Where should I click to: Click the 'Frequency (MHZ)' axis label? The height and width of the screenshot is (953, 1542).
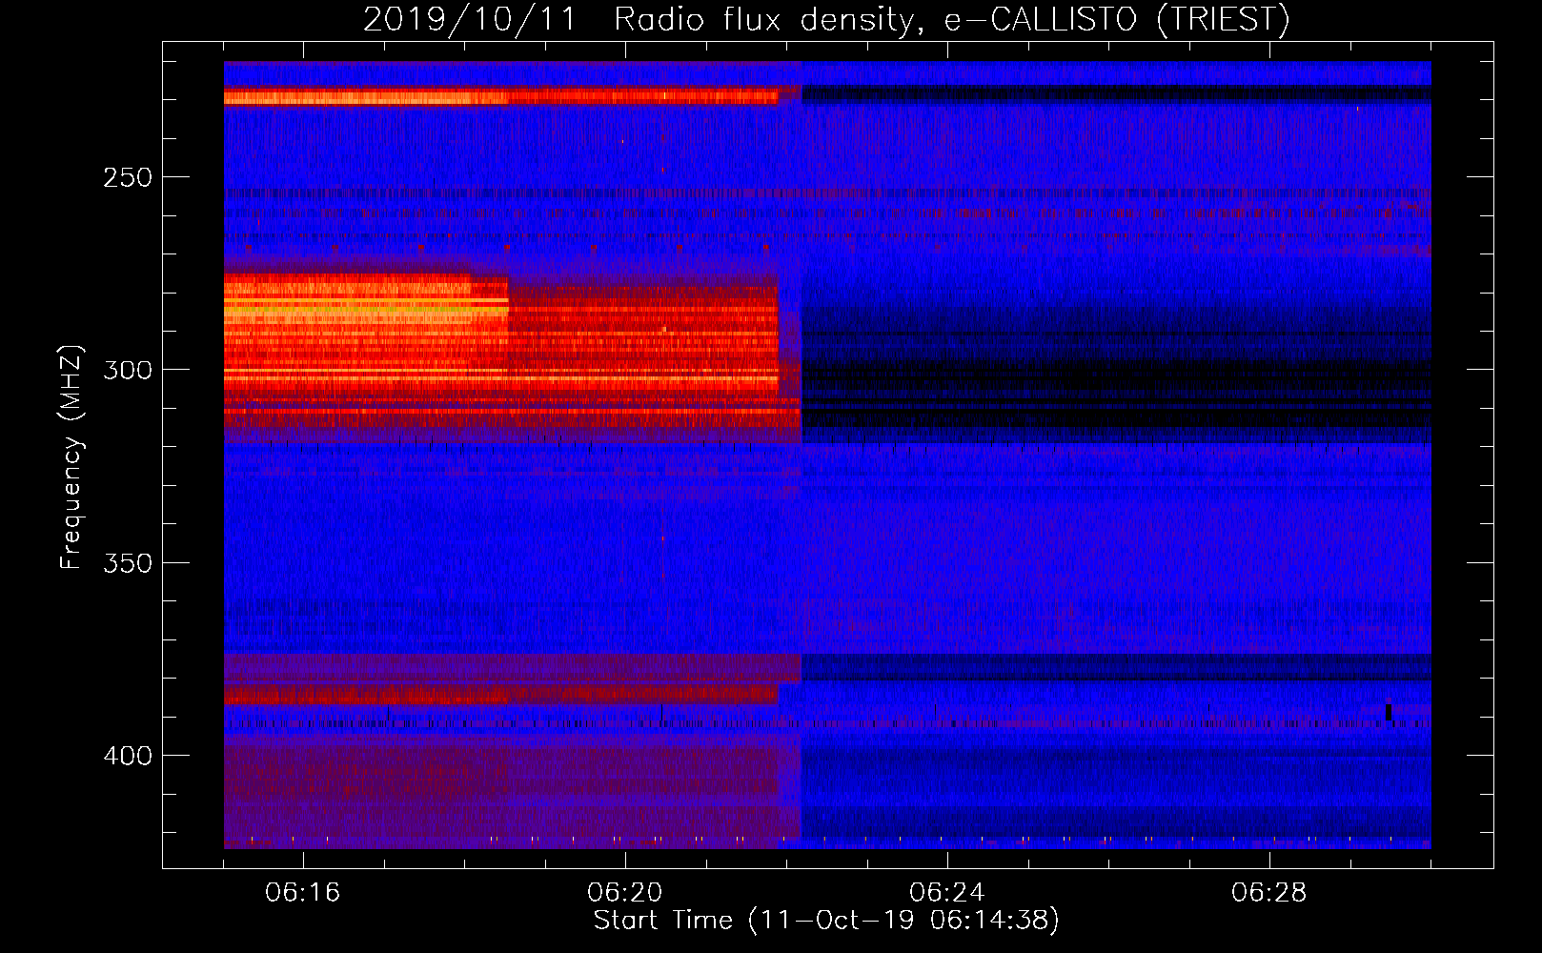click(x=71, y=457)
